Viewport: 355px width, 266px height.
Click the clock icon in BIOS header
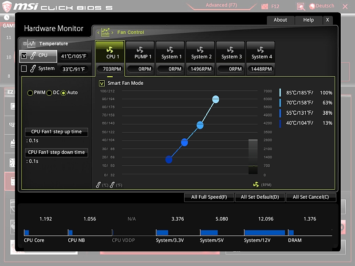click(7, 17)
